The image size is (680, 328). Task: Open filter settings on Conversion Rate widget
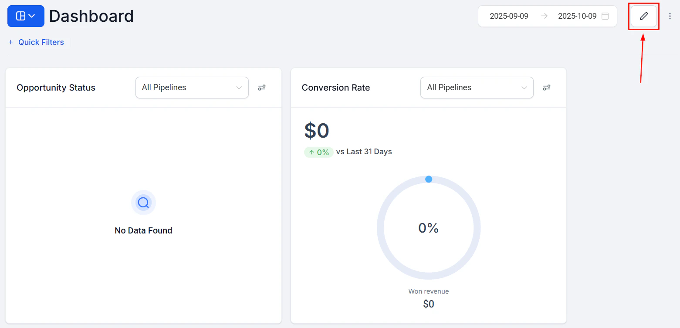[547, 88]
